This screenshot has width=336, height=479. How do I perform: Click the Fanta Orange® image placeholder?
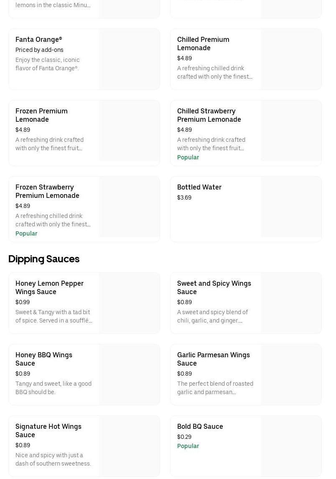pos(129,59)
